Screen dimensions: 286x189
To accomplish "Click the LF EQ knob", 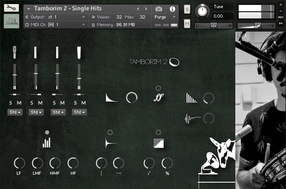I will coord(19,163).
